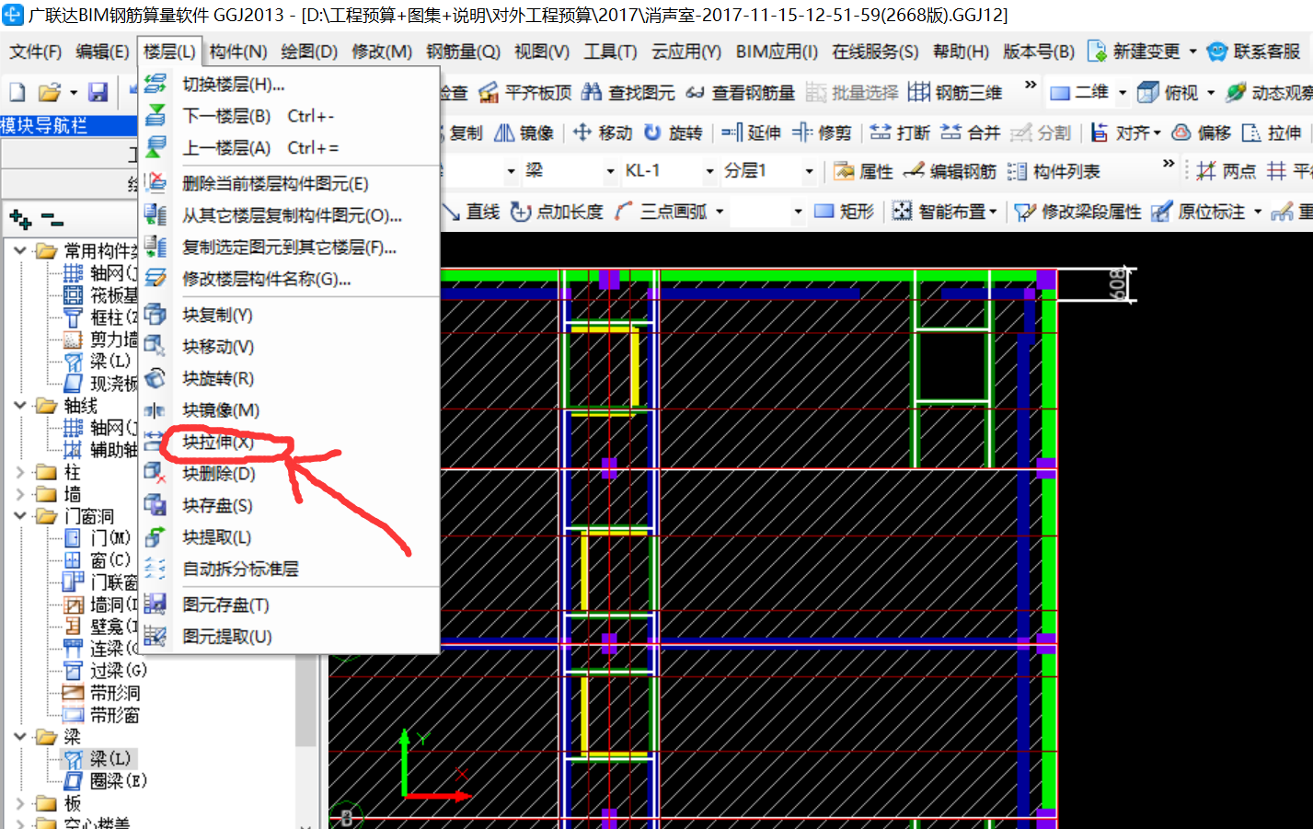Open the 三点画弧 dropdown arrow
Viewport: 1313px width, 829px height.
[x=720, y=212]
